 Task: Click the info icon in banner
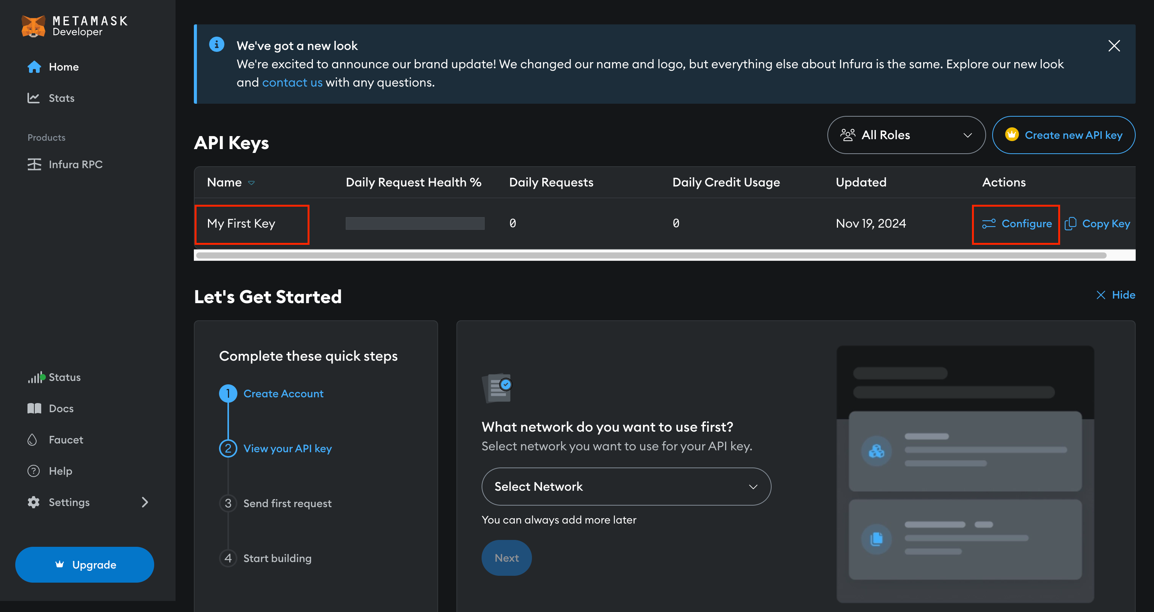pyautogui.click(x=217, y=44)
